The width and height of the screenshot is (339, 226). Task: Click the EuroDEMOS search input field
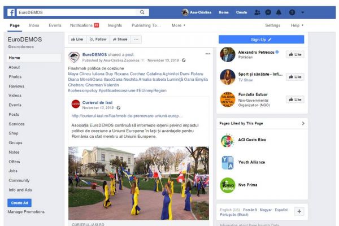coord(76,12)
